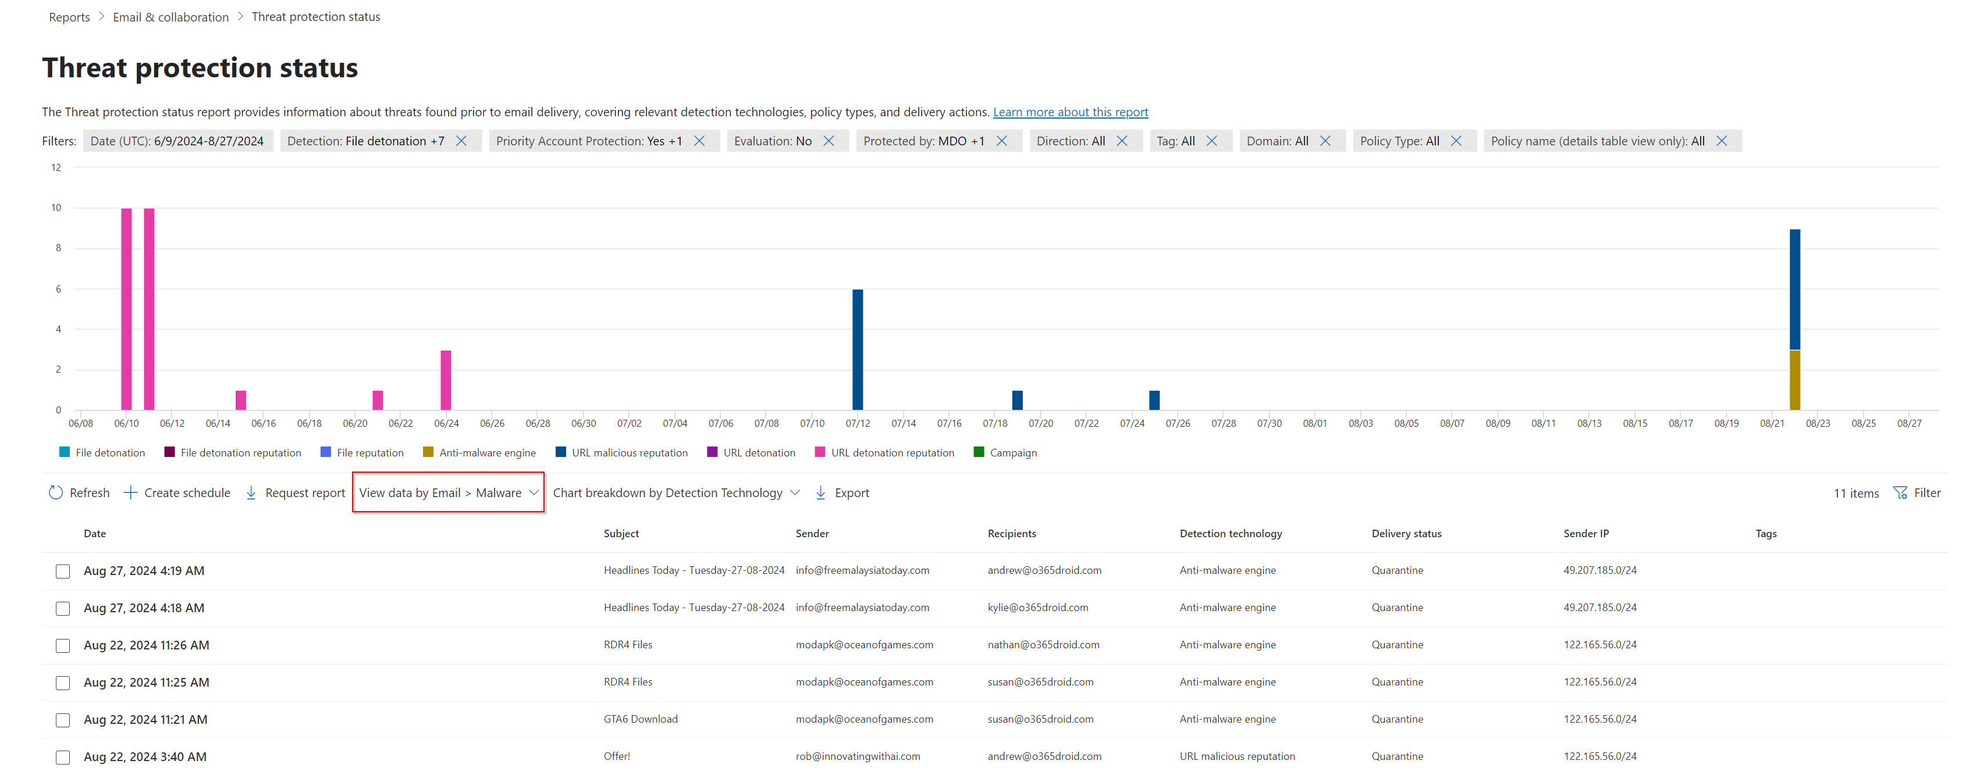This screenshot has height=775, width=1981.
Task: Check the RDR4 Files row from 11:26 AM
Action: coord(62,646)
